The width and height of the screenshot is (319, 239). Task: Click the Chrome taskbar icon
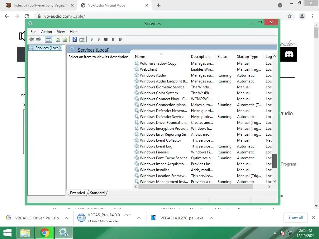coord(44,233)
